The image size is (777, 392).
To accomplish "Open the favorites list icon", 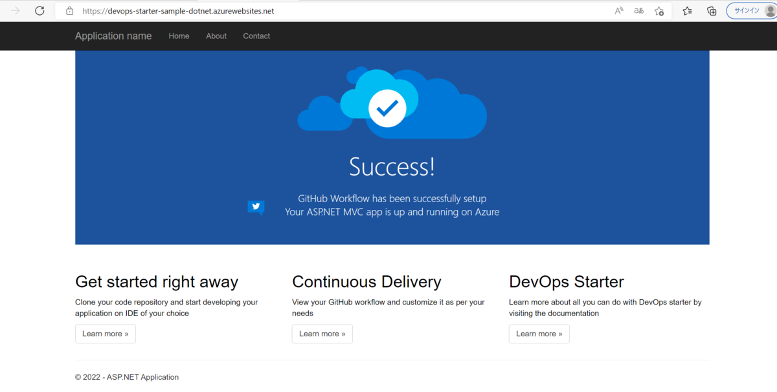I will pyautogui.click(x=688, y=11).
